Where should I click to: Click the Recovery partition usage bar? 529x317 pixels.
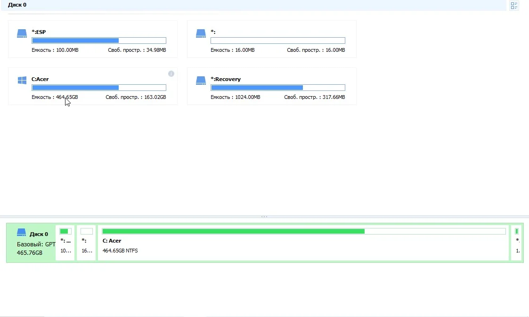tap(277, 88)
